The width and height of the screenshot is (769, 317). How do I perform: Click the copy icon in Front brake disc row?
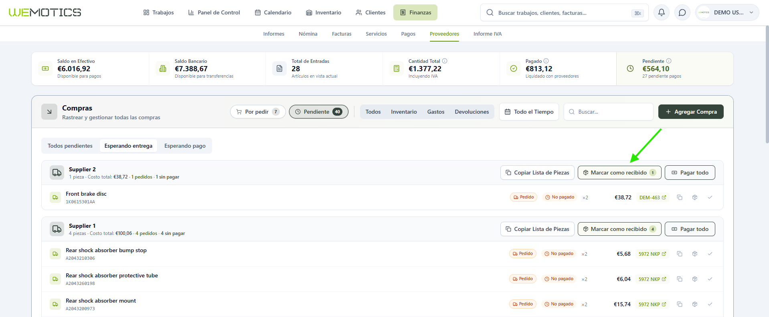[680, 197]
